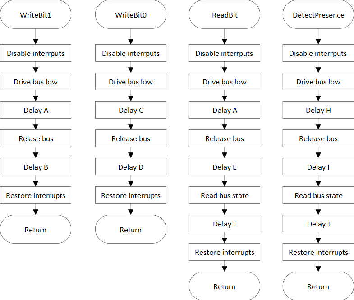Select the Delay C box
The width and height of the screenshot is (354, 300).
[x=131, y=110]
